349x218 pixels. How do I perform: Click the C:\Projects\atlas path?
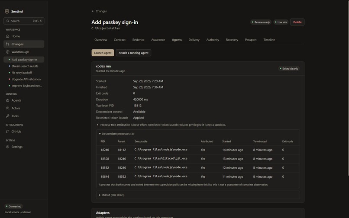[x=106, y=28]
